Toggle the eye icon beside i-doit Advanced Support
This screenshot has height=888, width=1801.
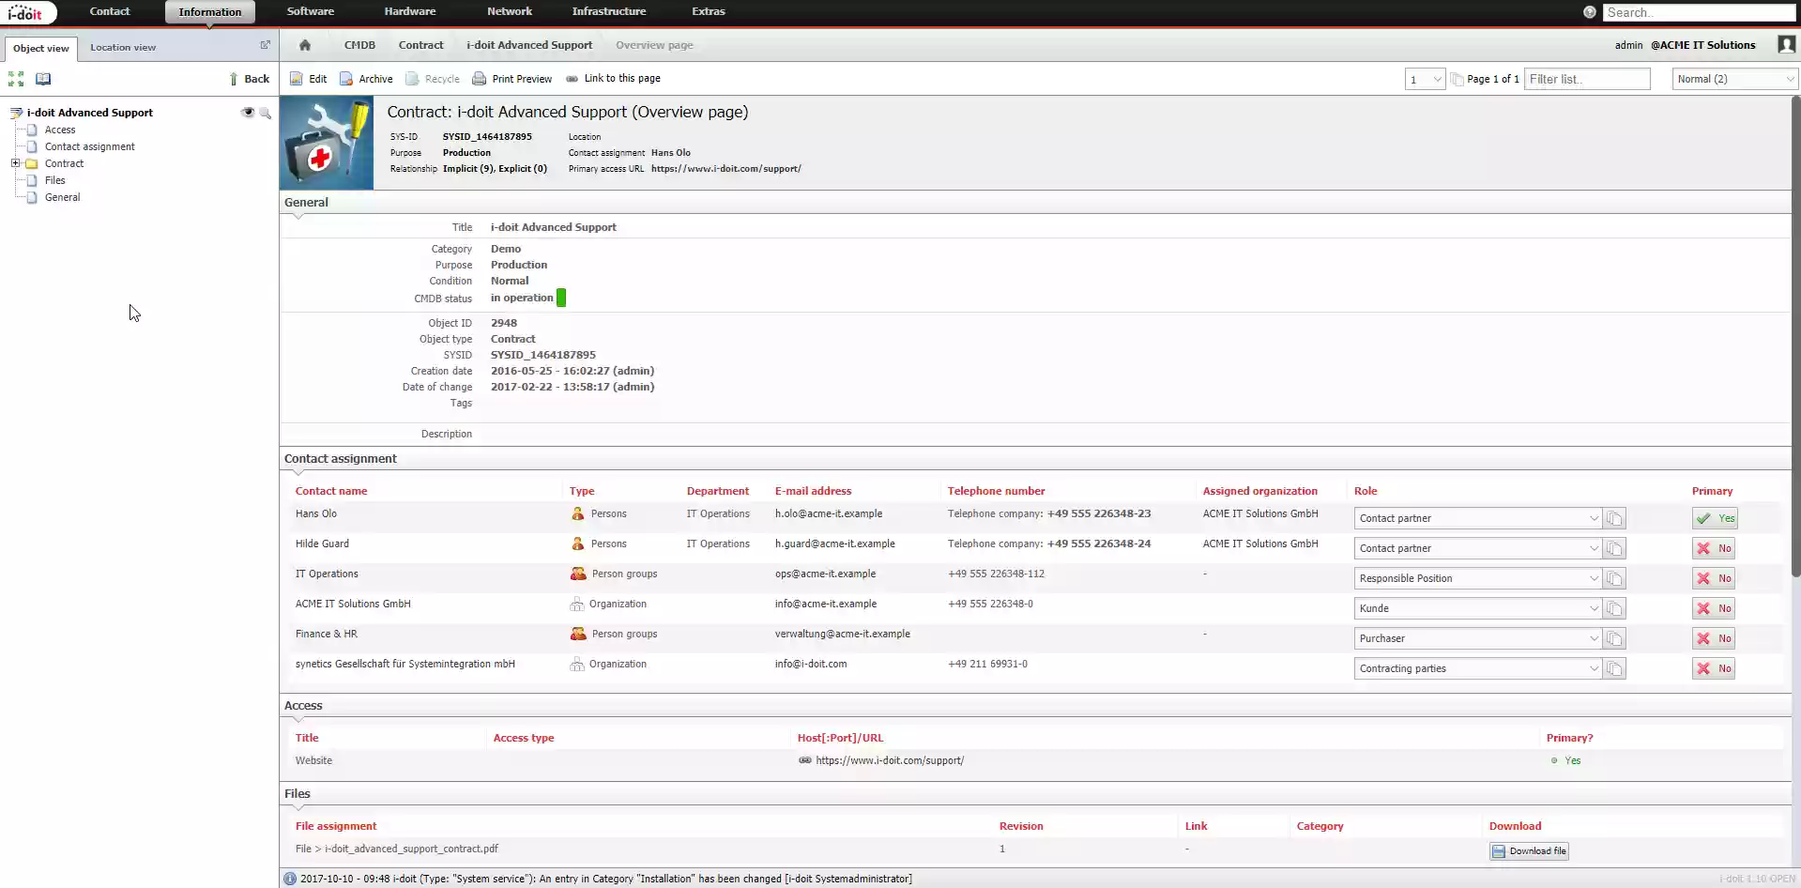247,112
